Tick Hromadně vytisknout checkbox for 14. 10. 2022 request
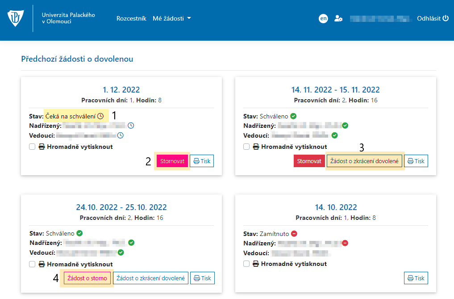This screenshot has height=299, width=454. click(x=246, y=264)
